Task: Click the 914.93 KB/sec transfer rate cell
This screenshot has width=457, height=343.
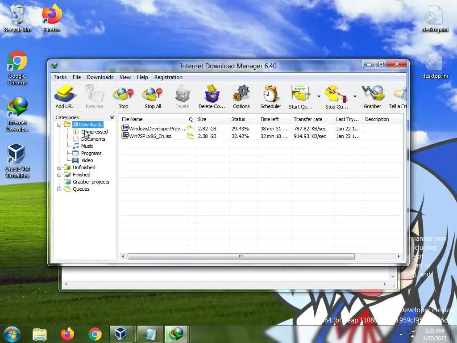Action: [x=310, y=136]
